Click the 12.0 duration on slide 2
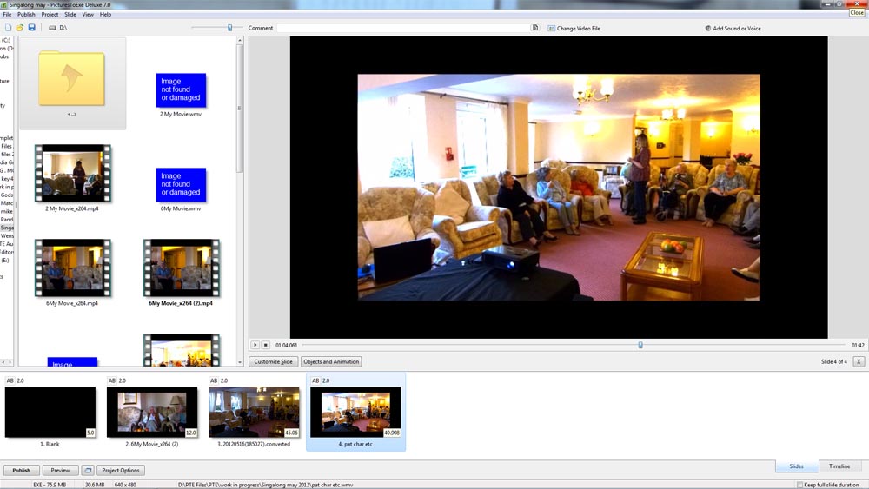 tap(190, 433)
